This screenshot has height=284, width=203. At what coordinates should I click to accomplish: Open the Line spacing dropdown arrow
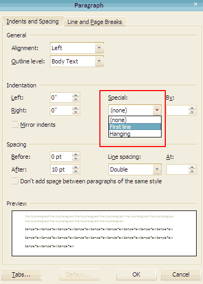pyautogui.click(x=157, y=169)
